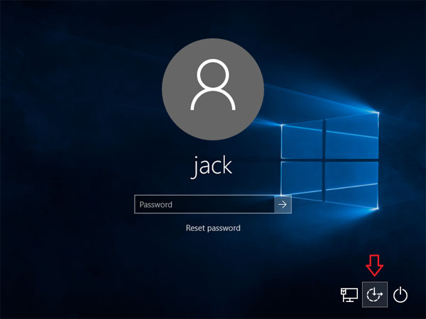This screenshot has width=426, height=319.
Task: Open the Power options button
Action: point(401,294)
